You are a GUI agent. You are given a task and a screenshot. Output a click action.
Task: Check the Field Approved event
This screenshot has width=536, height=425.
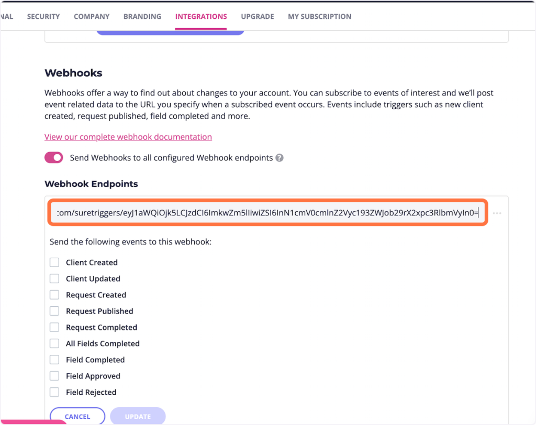54,376
